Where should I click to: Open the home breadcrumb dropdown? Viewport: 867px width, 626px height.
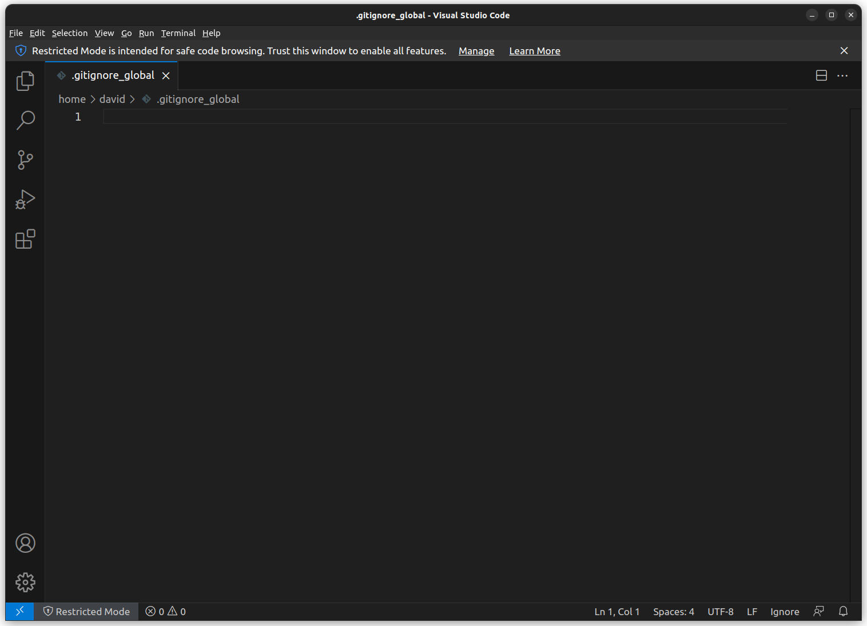coord(71,99)
